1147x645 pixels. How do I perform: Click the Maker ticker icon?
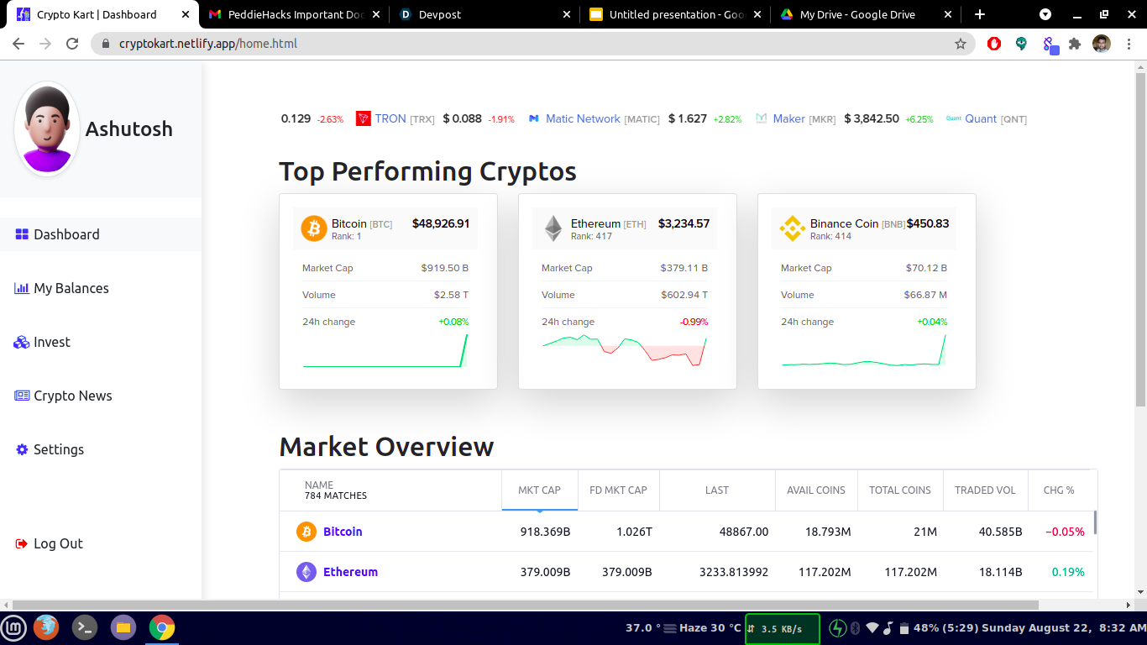click(762, 118)
